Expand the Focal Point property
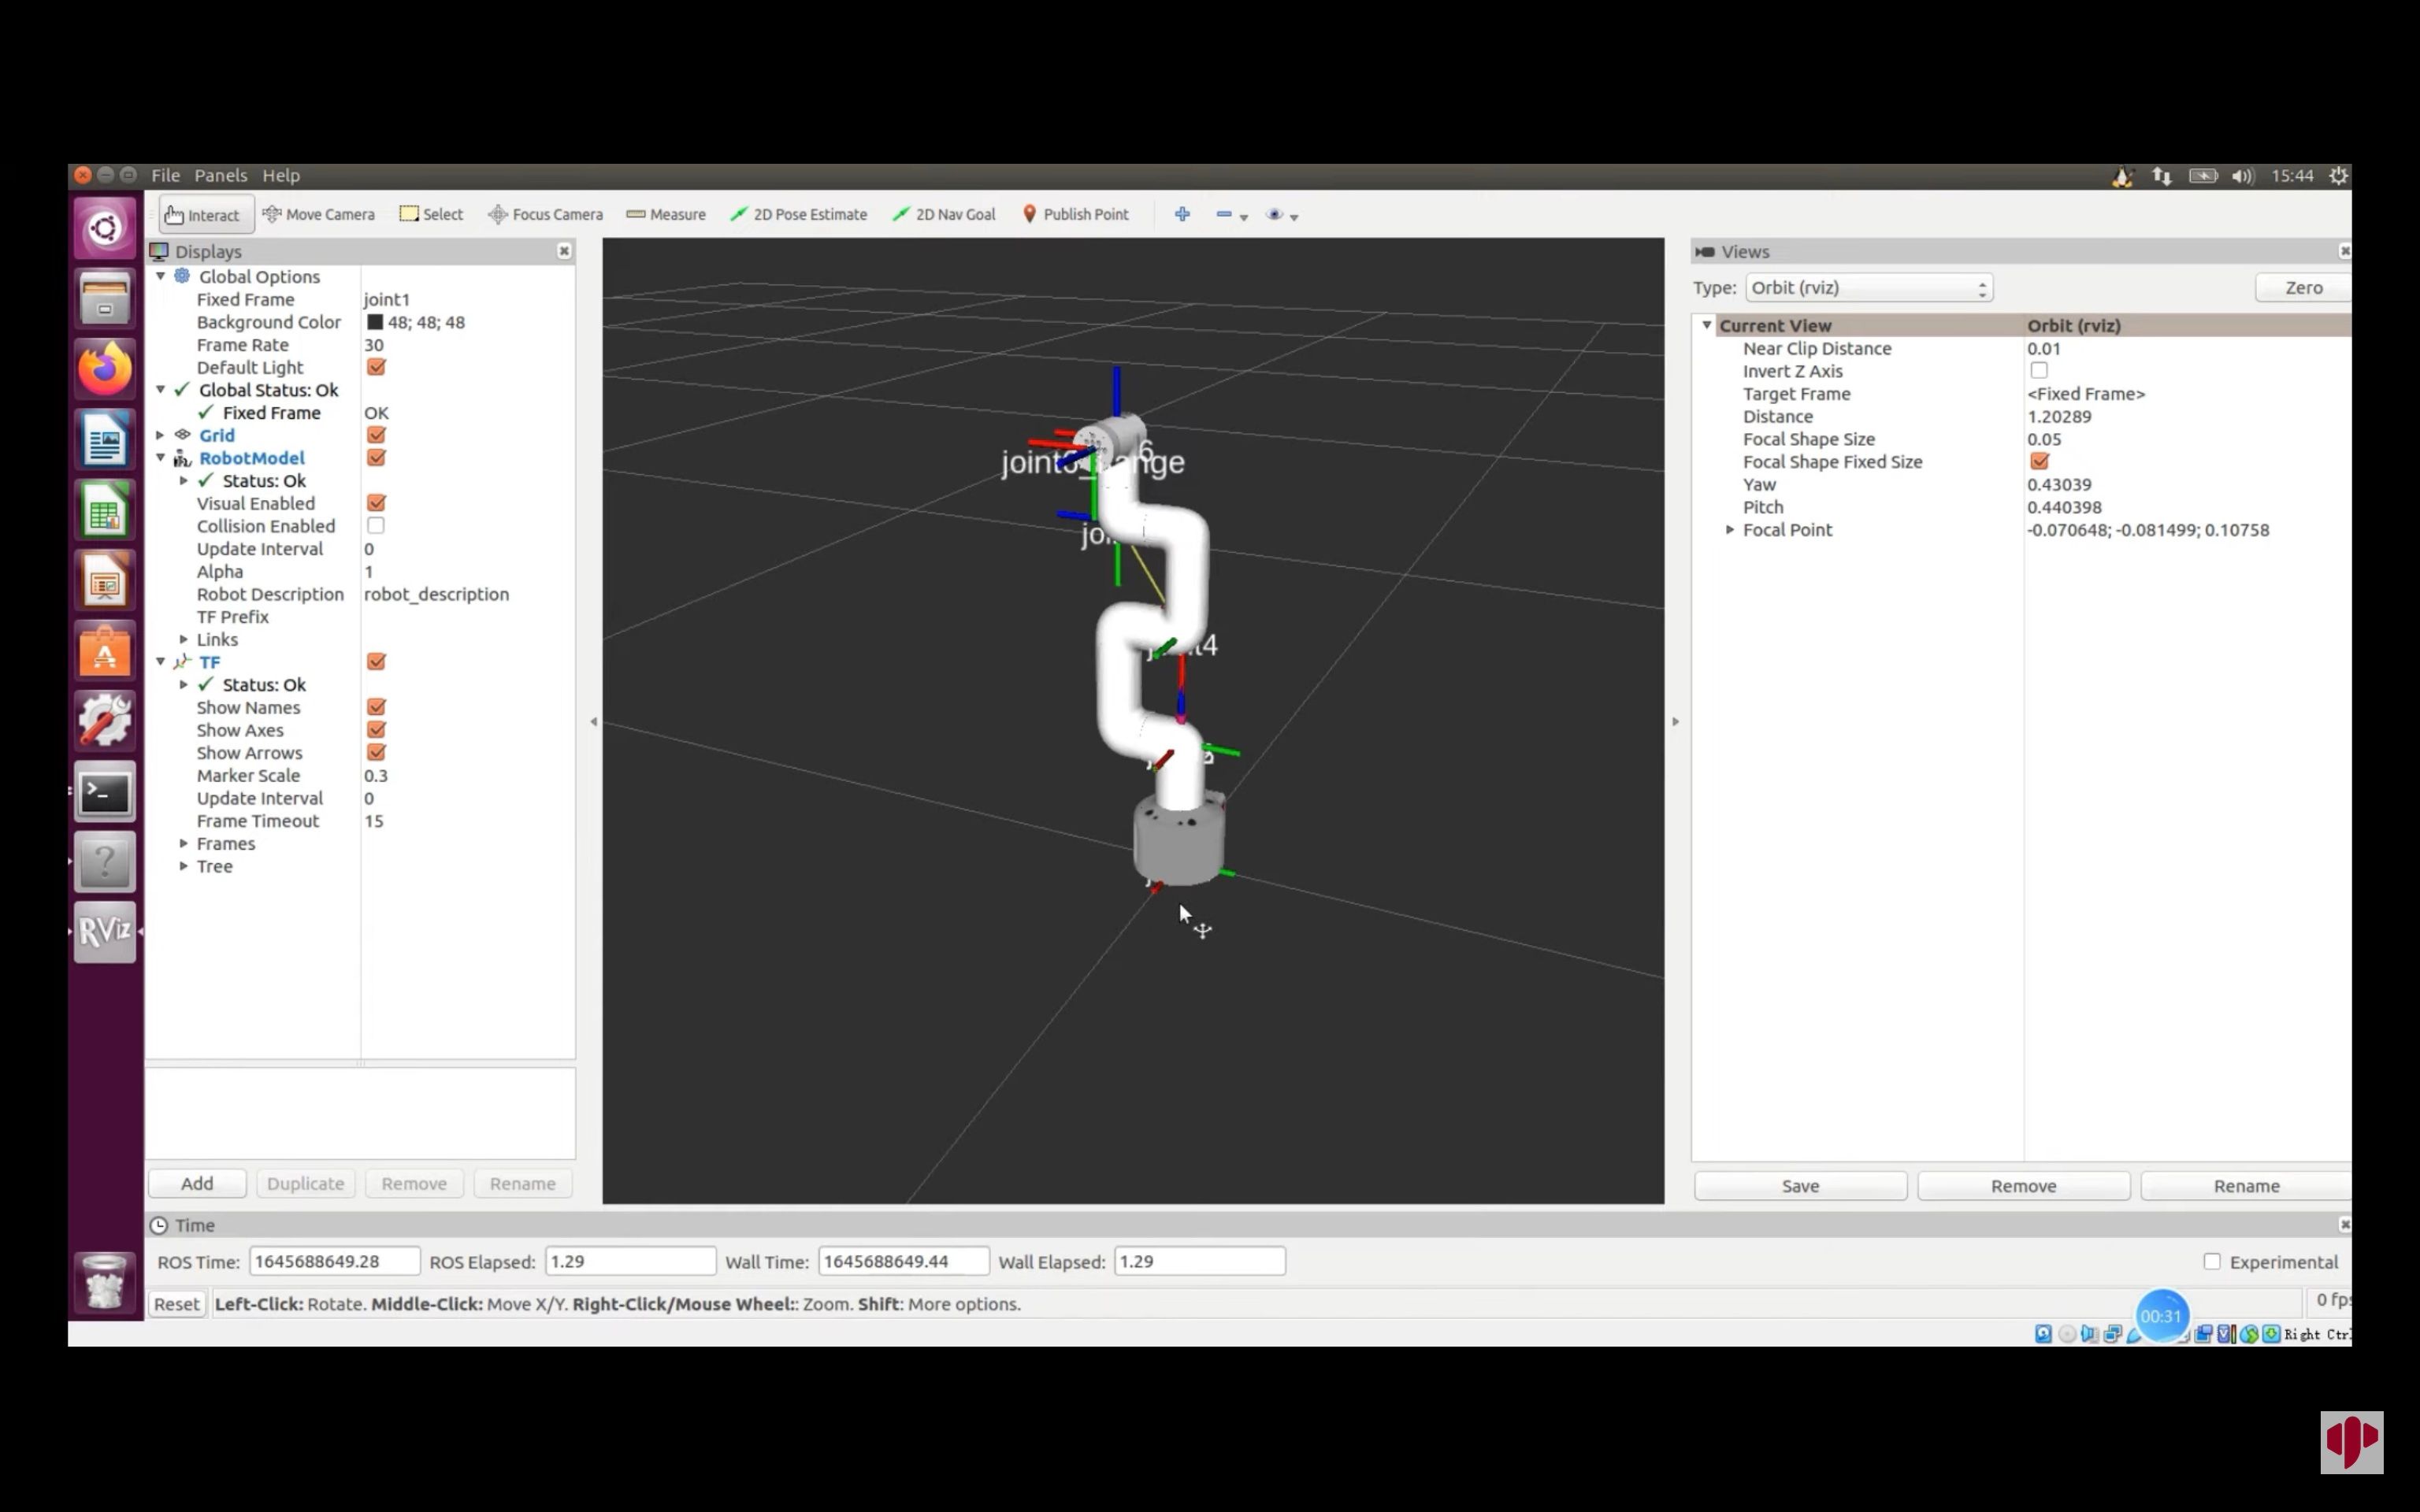The height and width of the screenshot is (1512, 2420). (x=1730, y=530)
